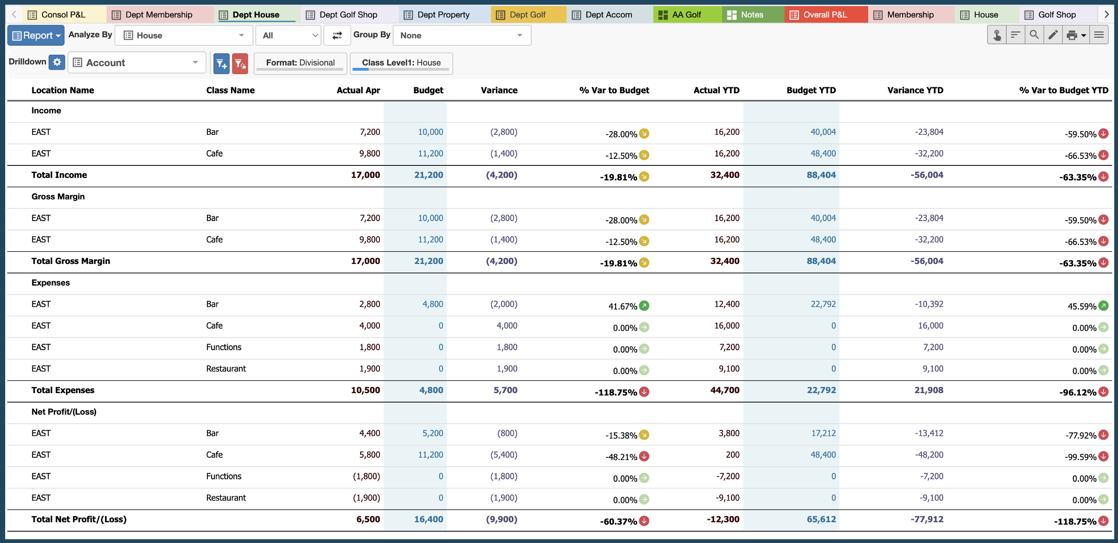
Task: Click Income Bar Budget YTD value 40,004
Action: pos(823,132)
